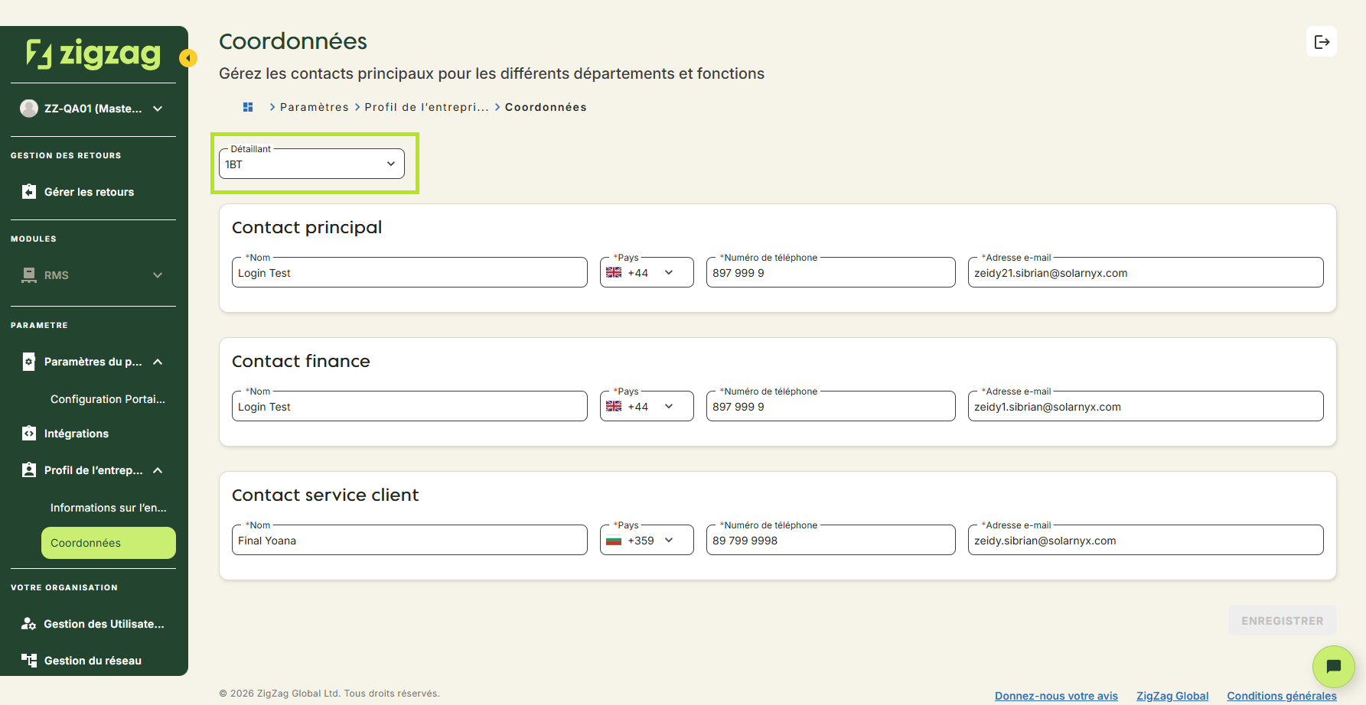
Task: Click the GESTION DES RETOURS section label
Action: pyautogui.click(x=66, y=155)
